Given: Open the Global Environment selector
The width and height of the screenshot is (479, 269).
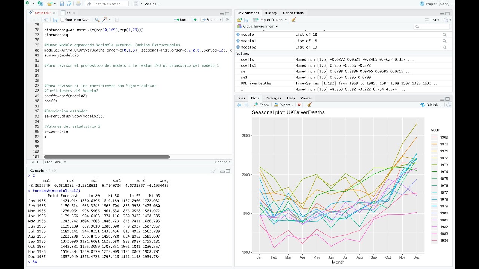Looking at the screenshot, I should pyautogui.click(x=258, y=26).
